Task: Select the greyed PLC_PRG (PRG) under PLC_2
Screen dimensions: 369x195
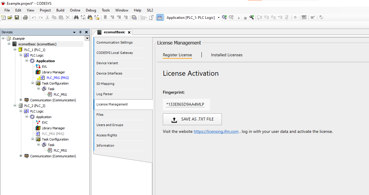Action: pos(53,134)
